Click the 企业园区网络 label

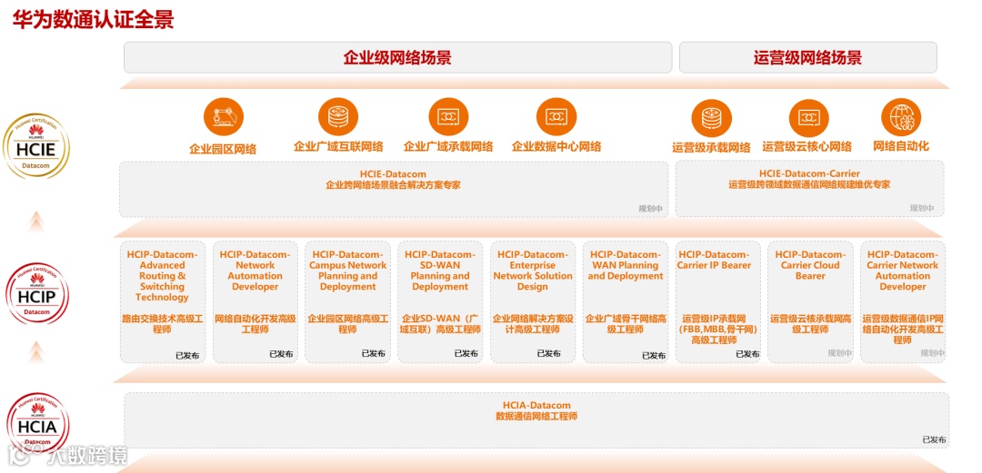tap(223, 149)
